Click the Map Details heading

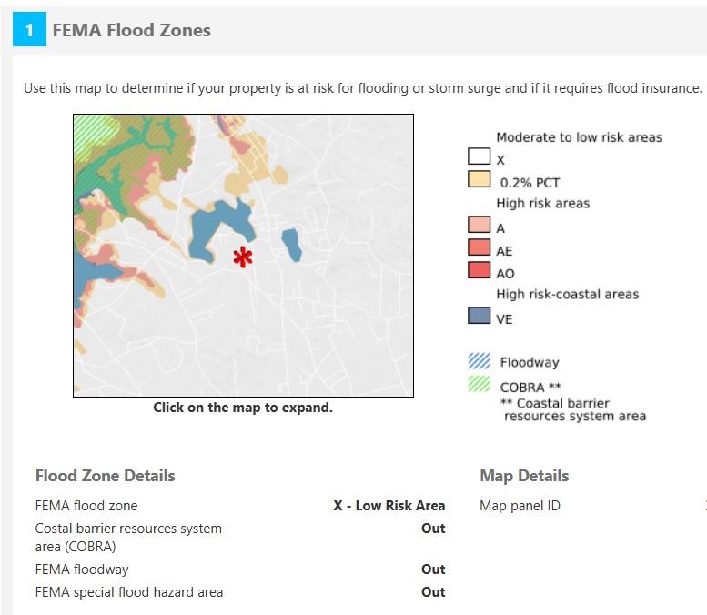(x=524, y=476)
